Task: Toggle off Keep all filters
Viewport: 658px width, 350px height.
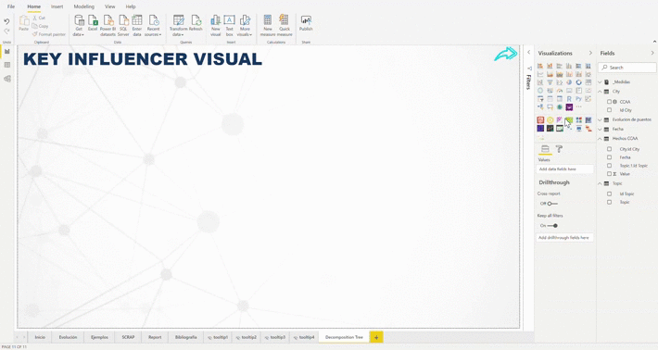Action: pyautogui.click(x=552, y=226)
